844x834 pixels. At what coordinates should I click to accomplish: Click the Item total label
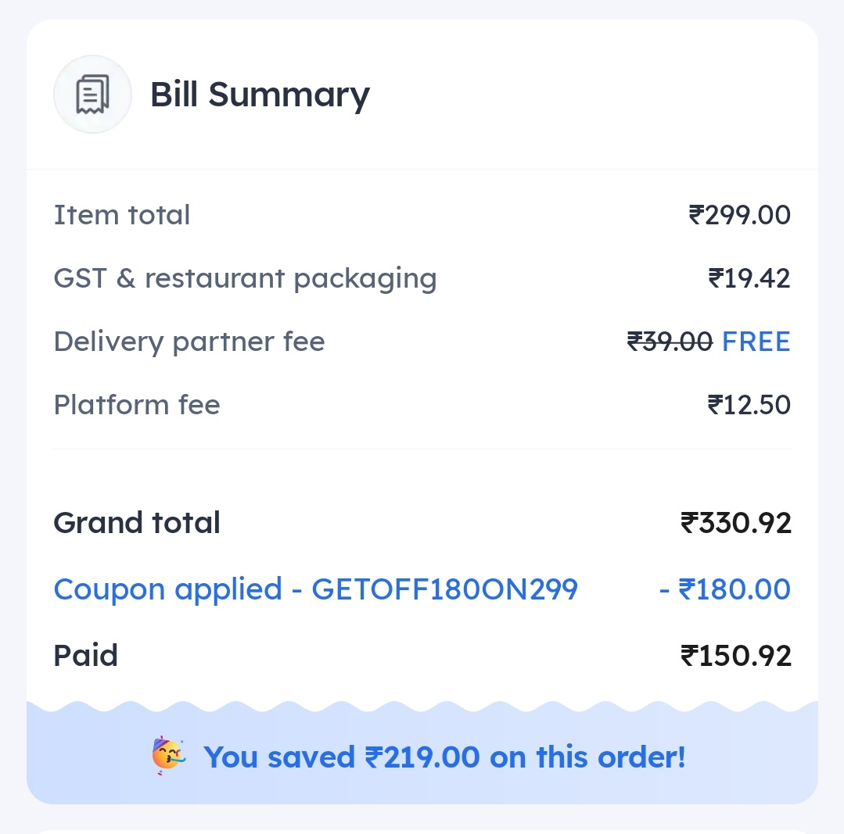122,215
